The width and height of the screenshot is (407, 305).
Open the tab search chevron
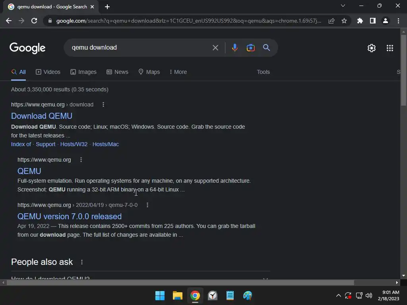coord(343,6)
